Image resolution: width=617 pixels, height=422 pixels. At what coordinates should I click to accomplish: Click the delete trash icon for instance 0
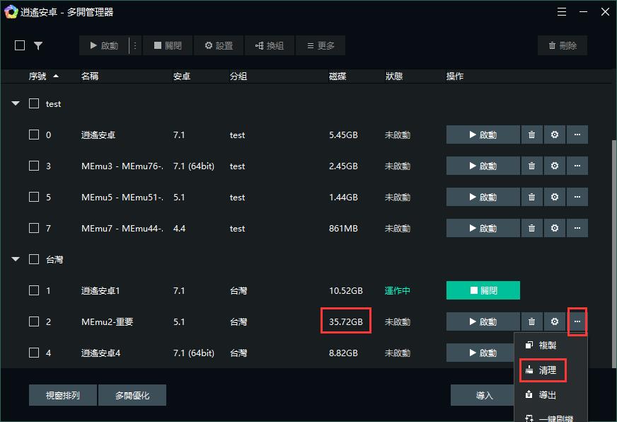tap(531, 135)
